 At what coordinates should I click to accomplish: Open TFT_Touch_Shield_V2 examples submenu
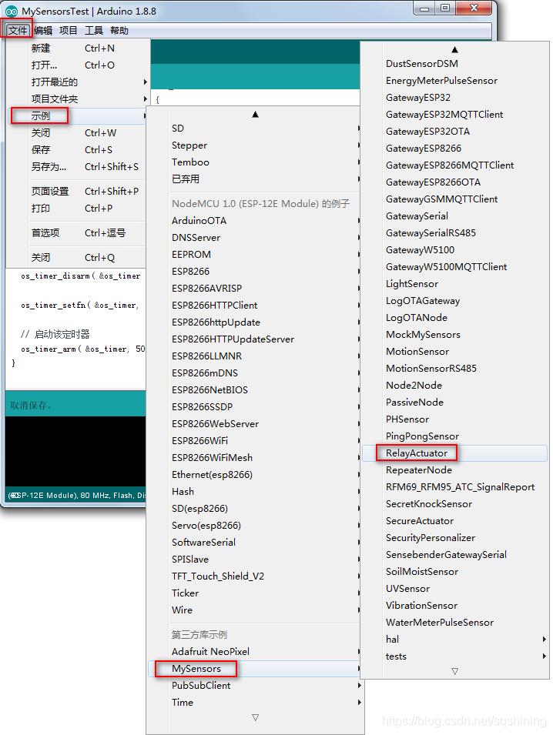point(255,576)
